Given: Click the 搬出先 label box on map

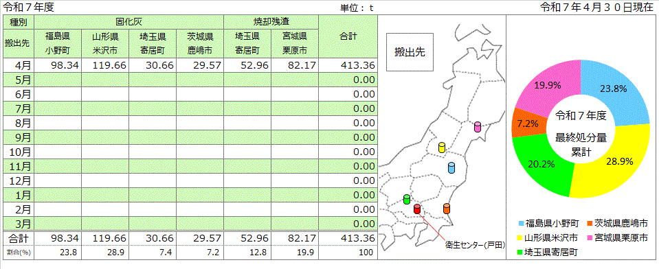Looking at the screenshot, I should (x=410, y=52).
